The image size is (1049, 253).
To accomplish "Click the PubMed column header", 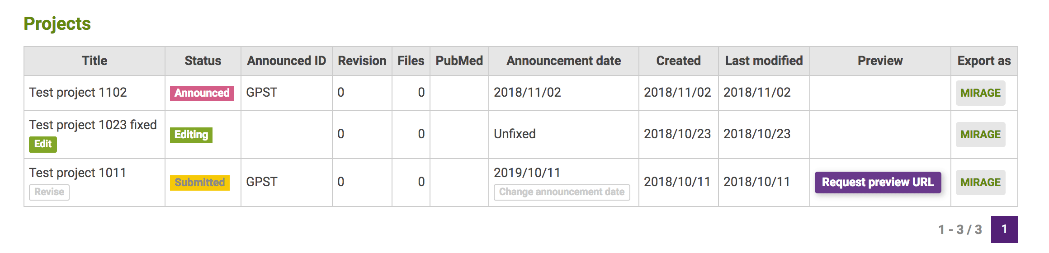I will point(459,61).
